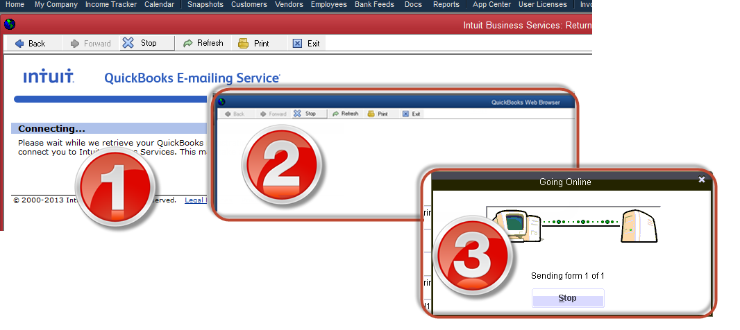Screen dimensions: 740x330
Task: Click the desktop computer icon in Going Online
Action: coord(516,225)
